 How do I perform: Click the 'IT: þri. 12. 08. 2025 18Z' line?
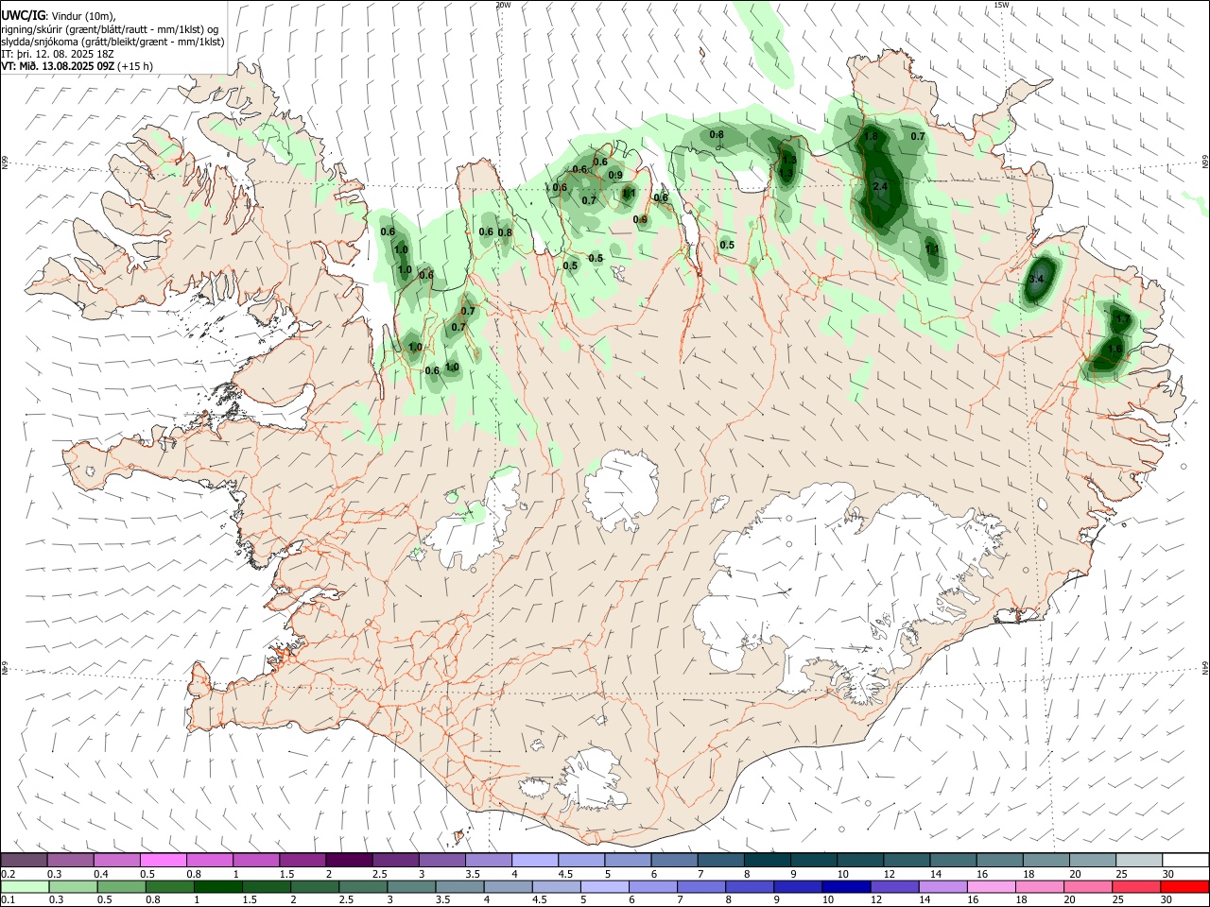[58, 54]
